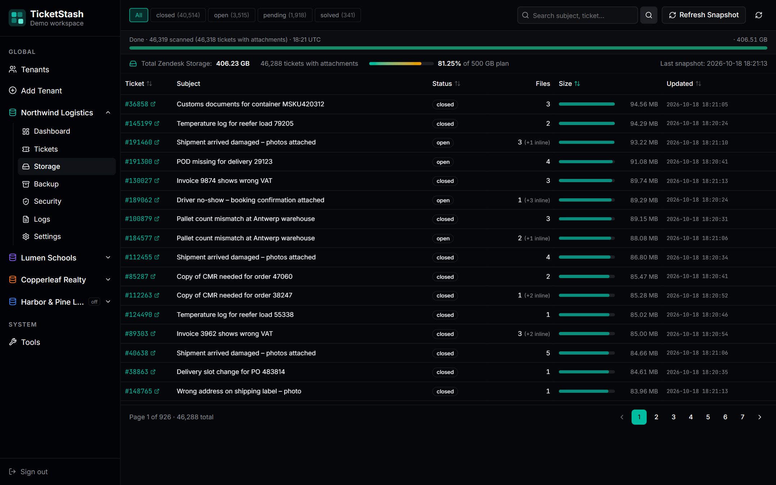
Task: Open external link icon for ticket #191460
Action: coord(157,142)
